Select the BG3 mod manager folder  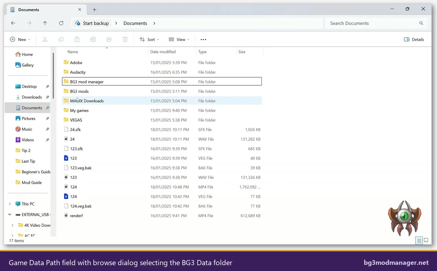(162, 82)
